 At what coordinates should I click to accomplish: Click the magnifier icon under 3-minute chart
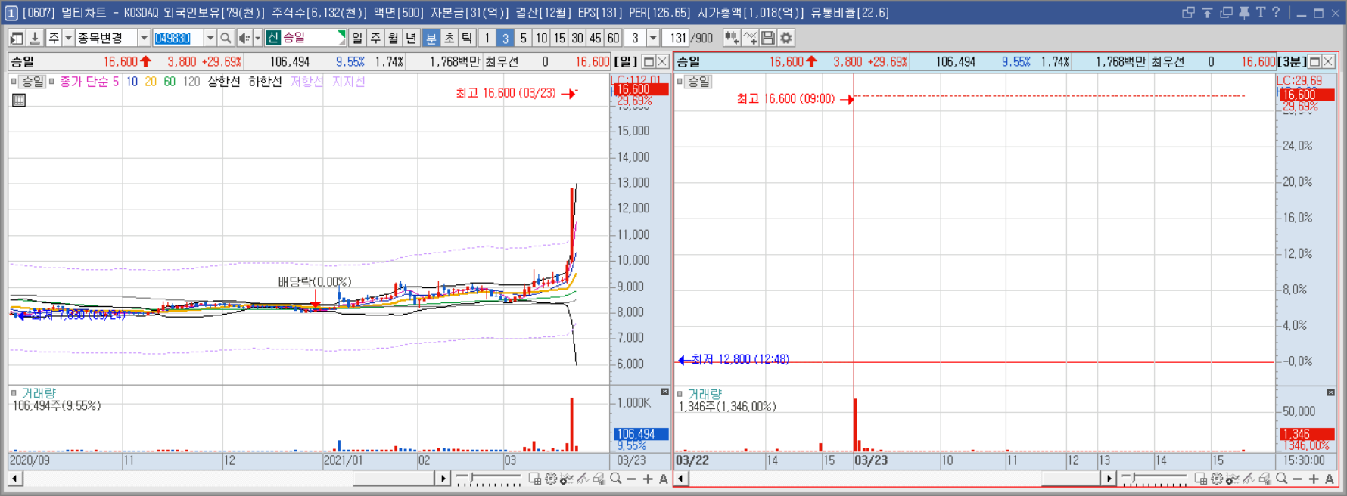1282,479
